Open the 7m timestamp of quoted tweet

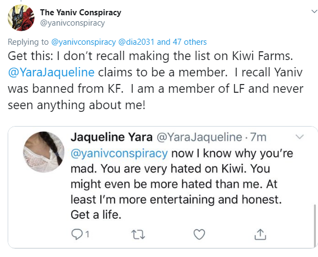coord(258,137)
